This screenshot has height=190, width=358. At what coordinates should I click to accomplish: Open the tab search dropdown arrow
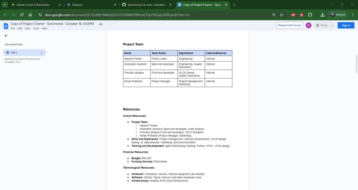coord(4,4)
